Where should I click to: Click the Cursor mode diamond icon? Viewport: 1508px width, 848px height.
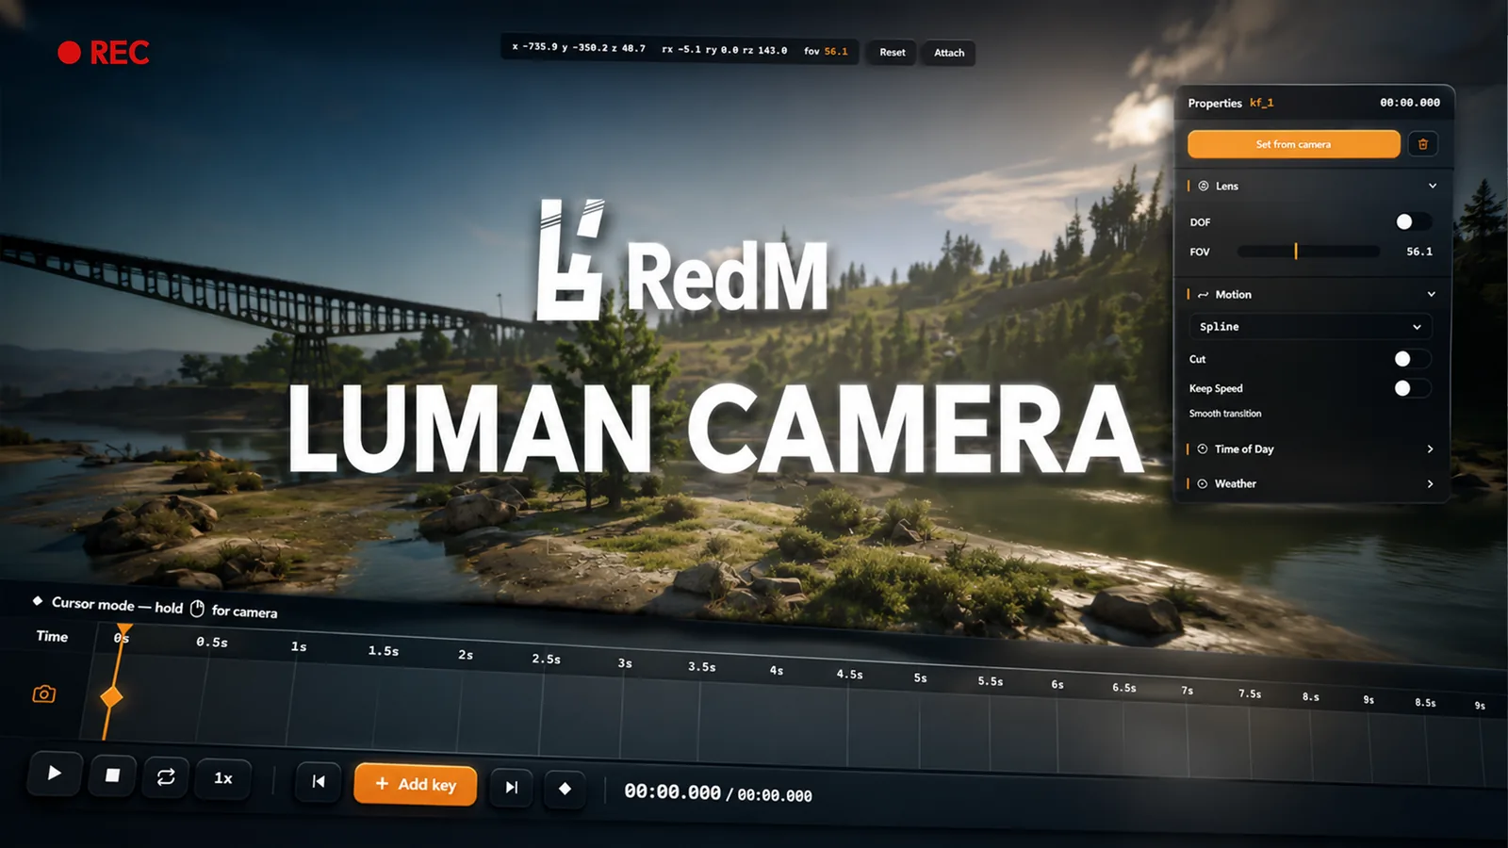coord(38,600)
